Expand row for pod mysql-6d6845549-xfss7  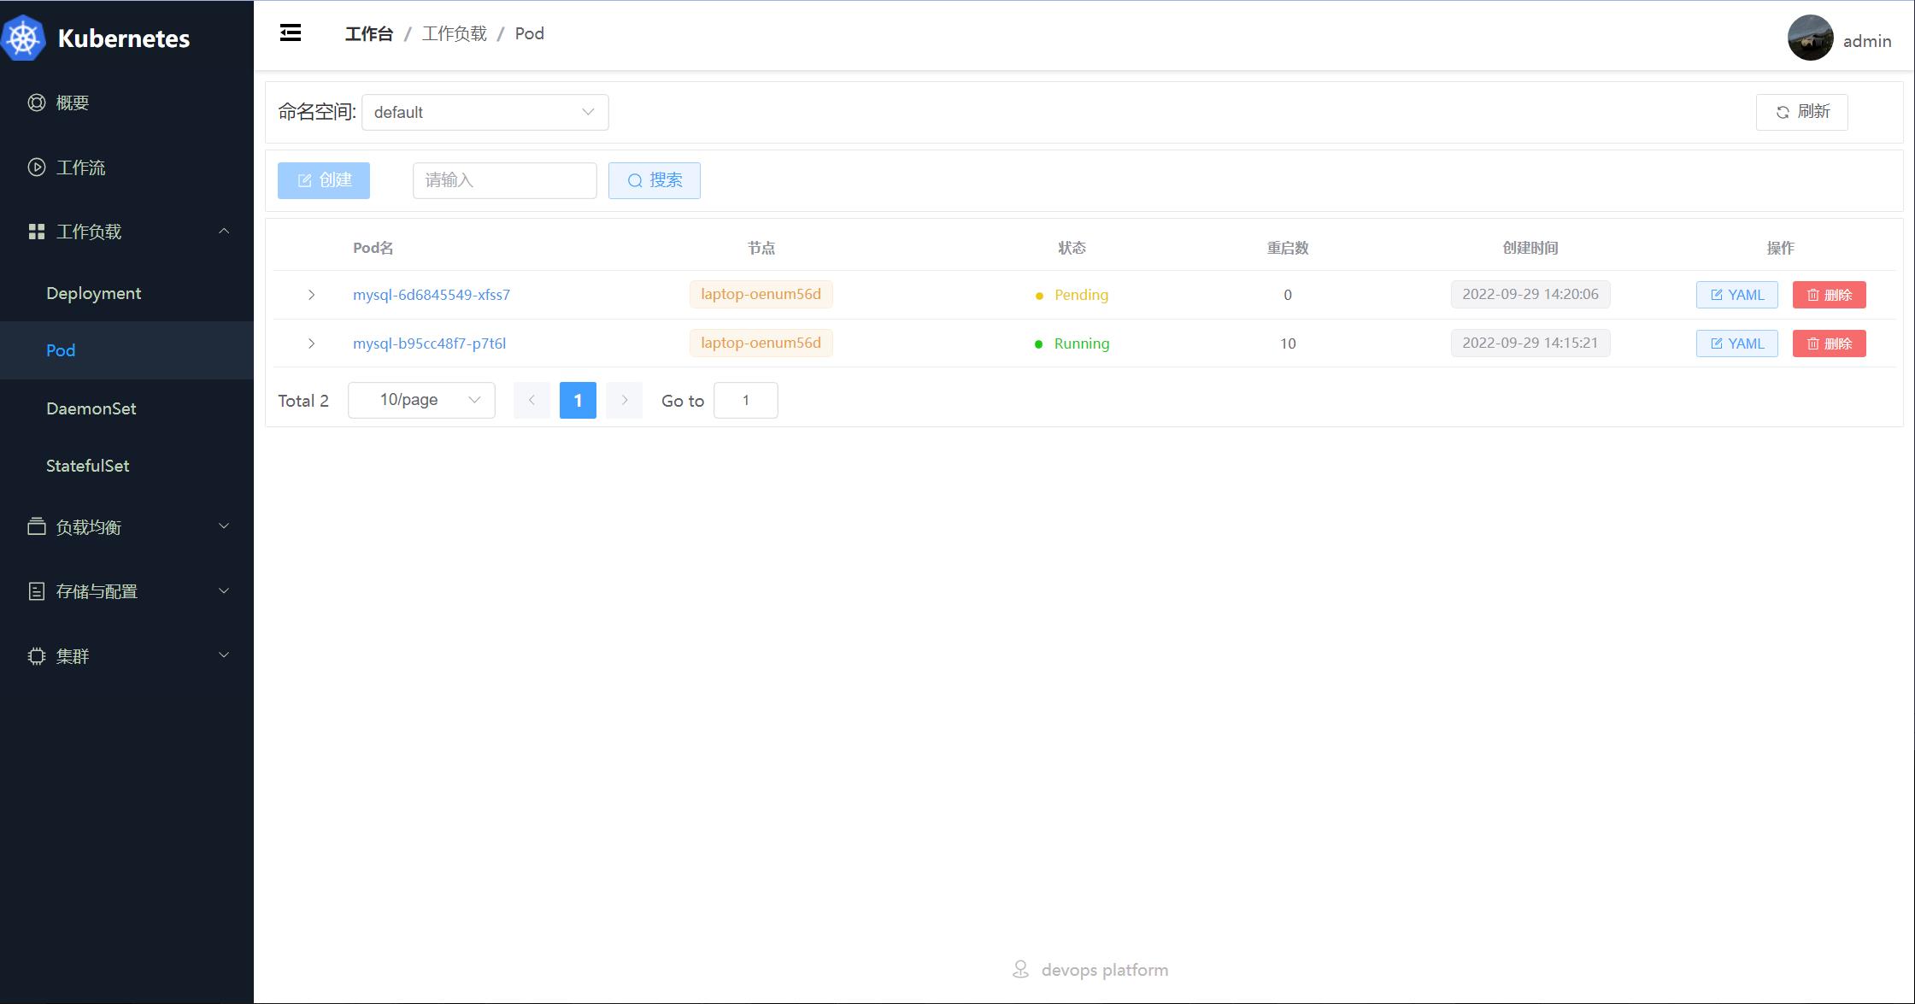311,295
